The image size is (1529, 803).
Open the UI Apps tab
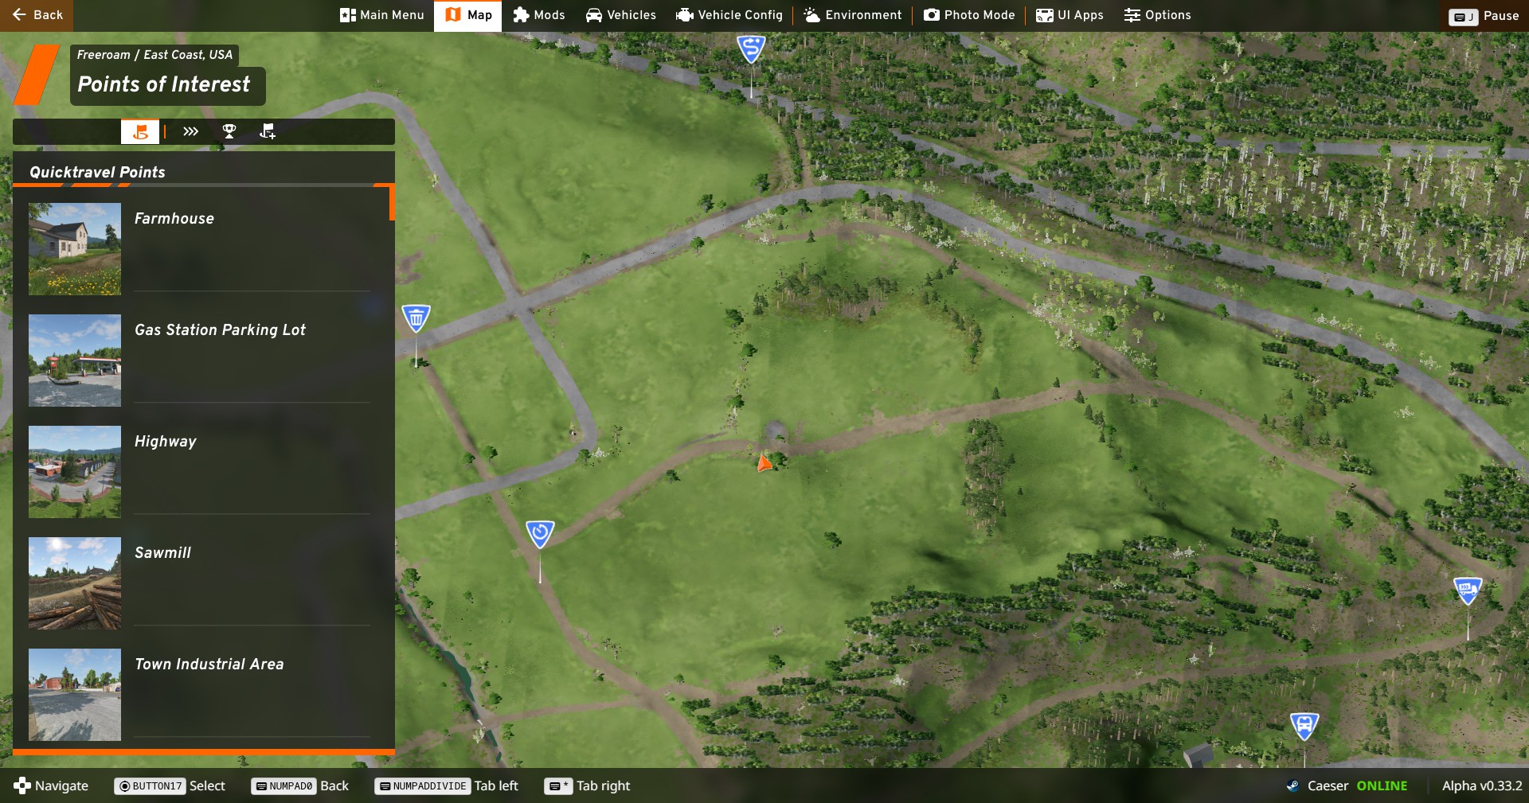[1070, 15]
